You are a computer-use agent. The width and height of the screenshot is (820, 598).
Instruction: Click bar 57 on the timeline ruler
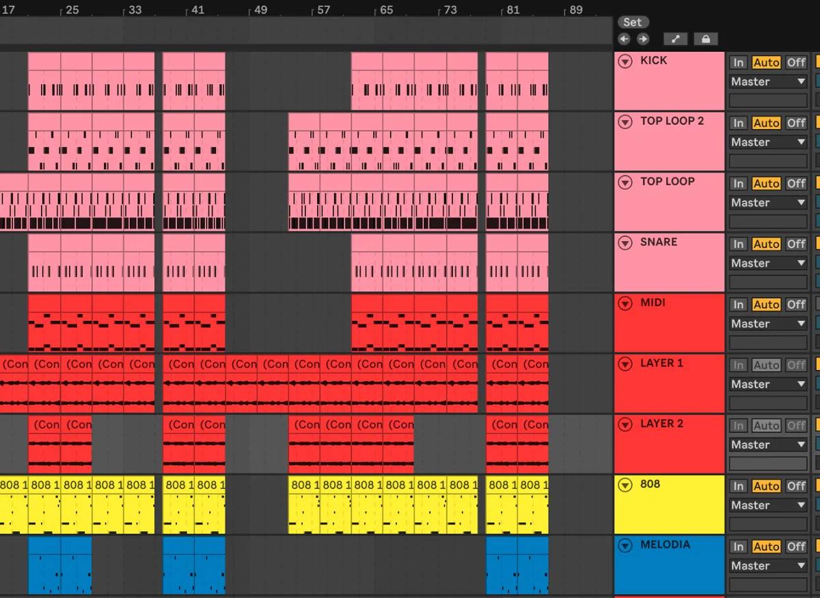[x=323, y=10]
